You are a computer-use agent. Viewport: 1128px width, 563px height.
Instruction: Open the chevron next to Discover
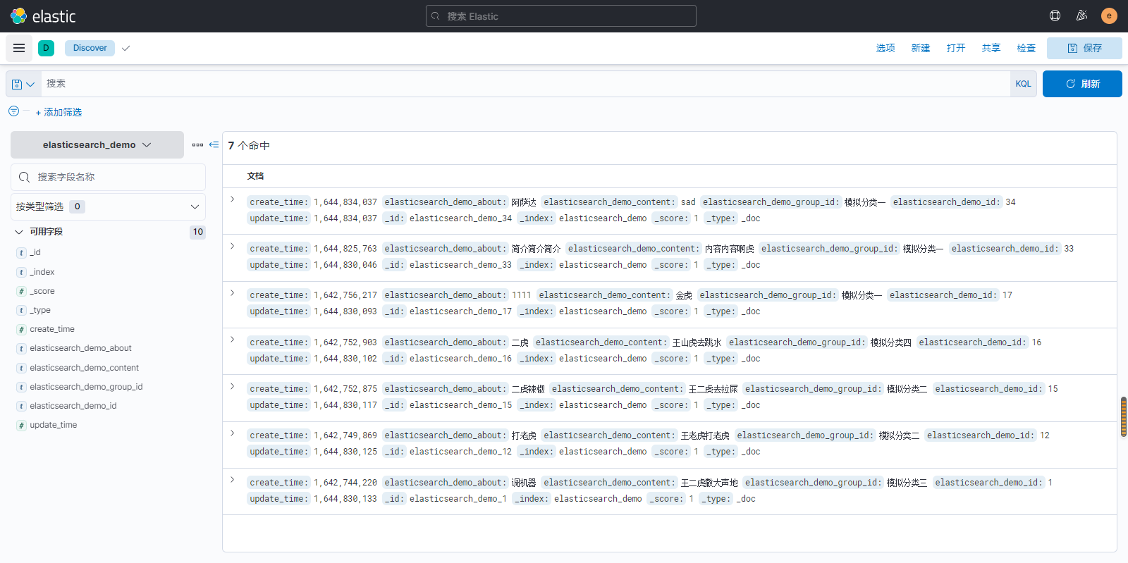(x=125, y=48)
